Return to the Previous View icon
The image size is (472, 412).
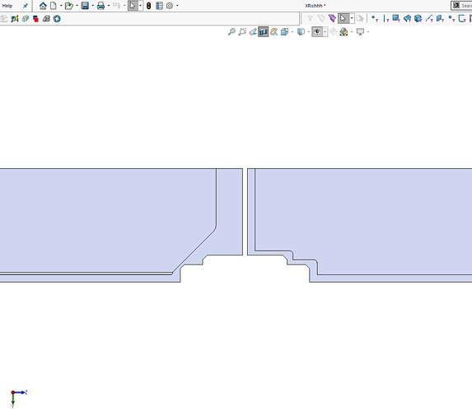[x=253, y=31]
